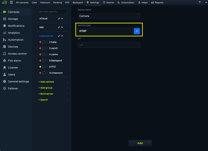Open the hamburger menu icon

tap(11, 2)
